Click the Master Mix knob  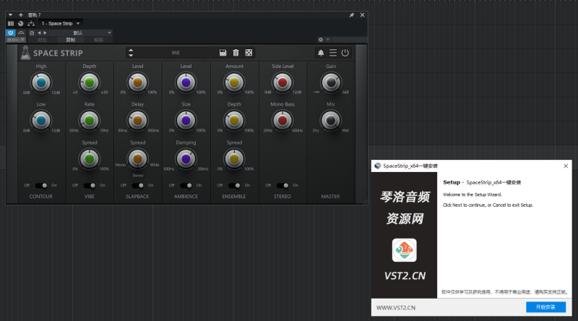[x=331, y=121]
